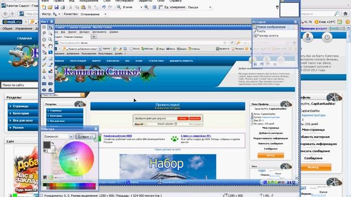351x197 pixels.
Task: Click the image thumbnail at top right
Action: [289, 9]
